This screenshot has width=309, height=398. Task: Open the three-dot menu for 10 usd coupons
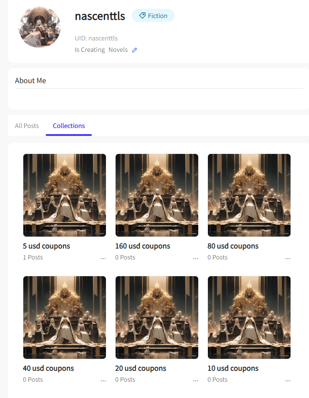pos(288,381)
